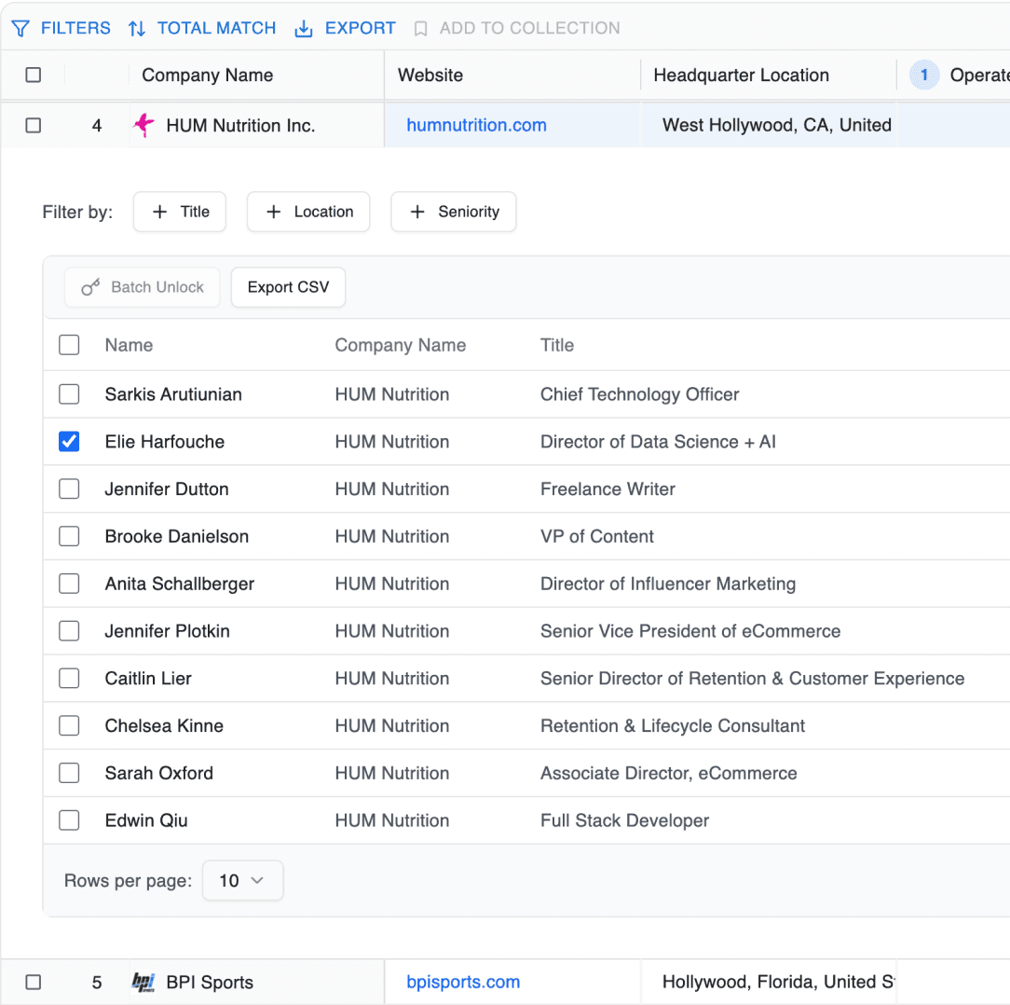Click Anita Schallberger's name

(x=180, y=584)
